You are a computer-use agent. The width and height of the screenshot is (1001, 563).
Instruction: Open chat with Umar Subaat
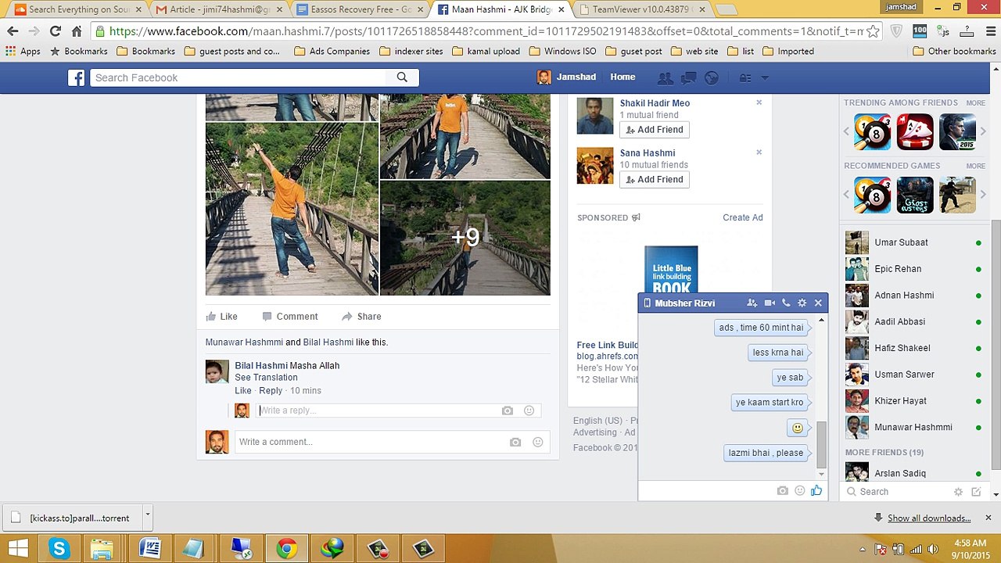point(913,243)
